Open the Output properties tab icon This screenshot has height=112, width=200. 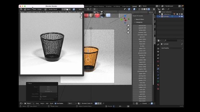tap(158, 52)
